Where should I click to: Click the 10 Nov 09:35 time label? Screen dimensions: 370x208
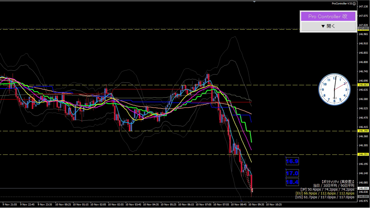[256, 204]
